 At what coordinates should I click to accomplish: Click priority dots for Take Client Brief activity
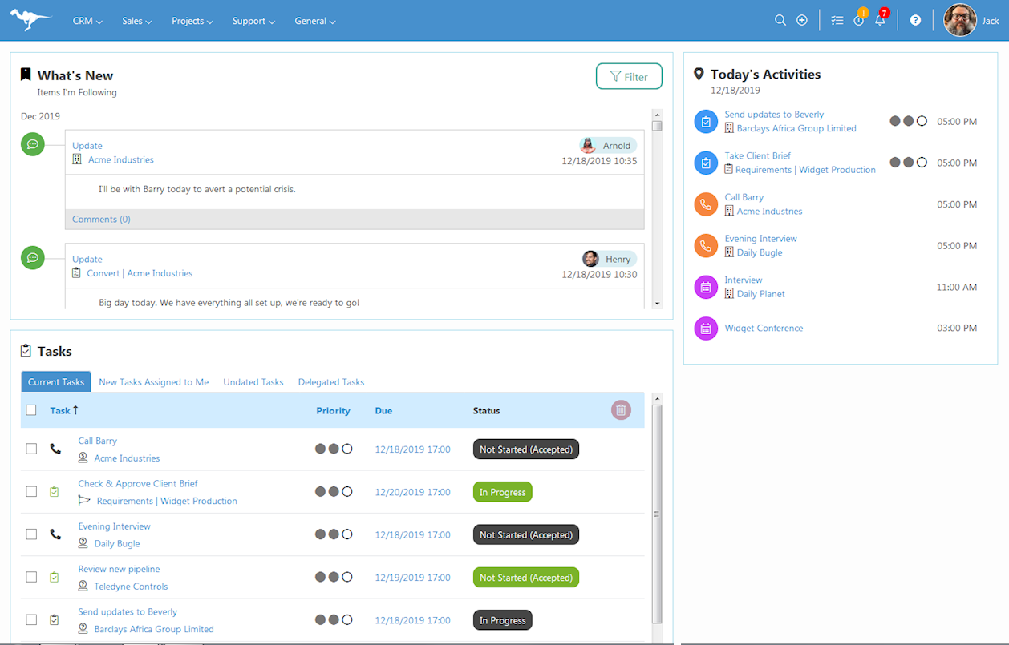click(908, 163)
